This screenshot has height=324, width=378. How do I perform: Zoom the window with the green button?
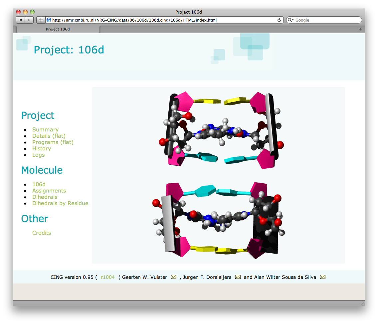(32, 12)
